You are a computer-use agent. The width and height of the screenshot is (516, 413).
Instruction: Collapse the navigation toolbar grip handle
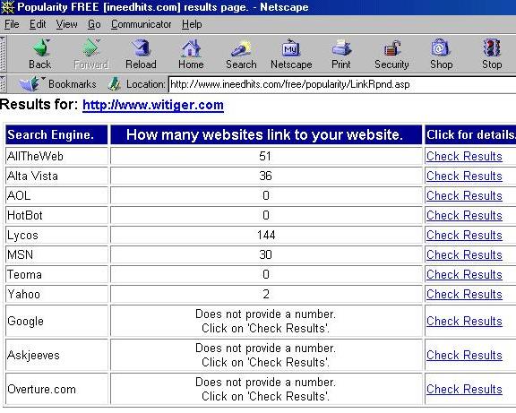tap(3, 54)
